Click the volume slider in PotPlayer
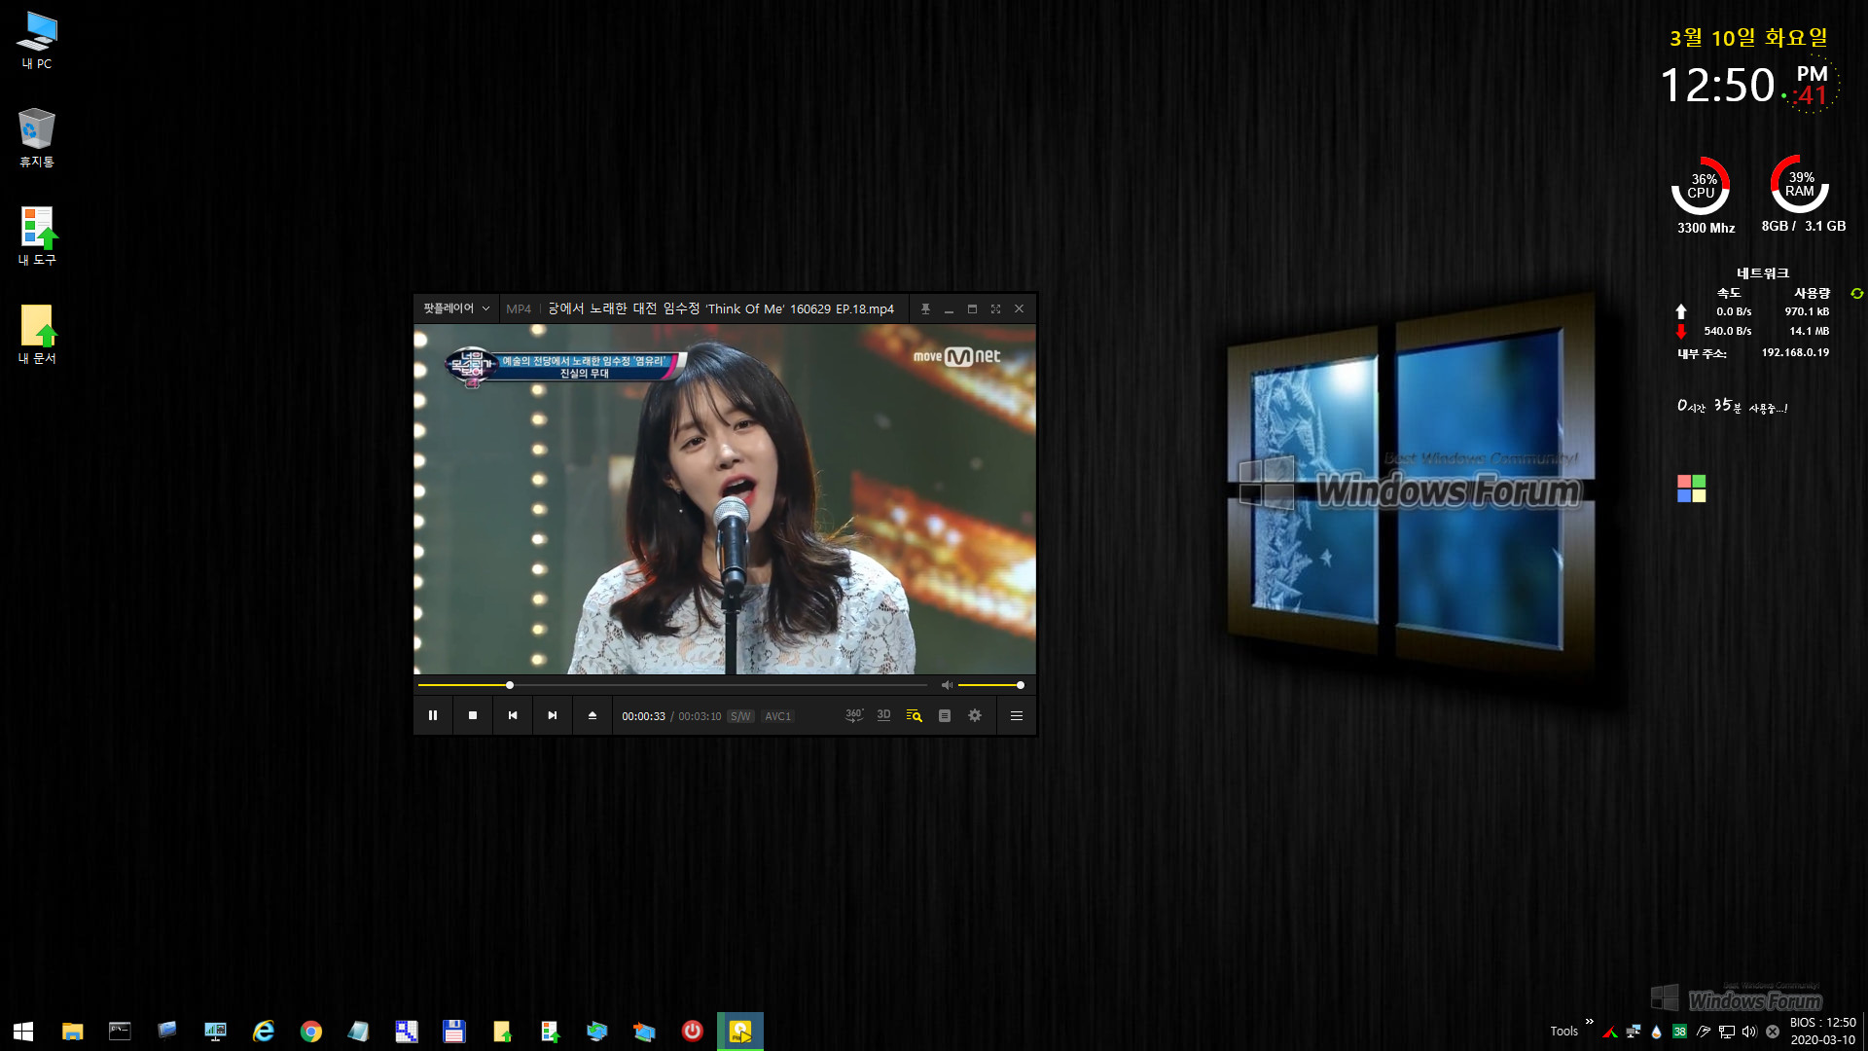Viewport: 1868px width, 1051px height. pos(989,685)
